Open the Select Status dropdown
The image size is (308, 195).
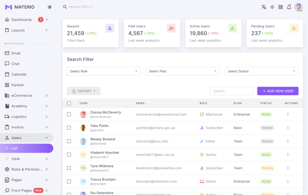(262, 71)
